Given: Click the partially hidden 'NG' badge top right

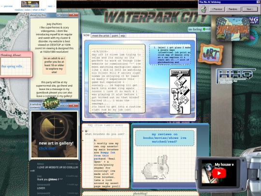Looking at the screenshot, I should (x=254, y=20).
